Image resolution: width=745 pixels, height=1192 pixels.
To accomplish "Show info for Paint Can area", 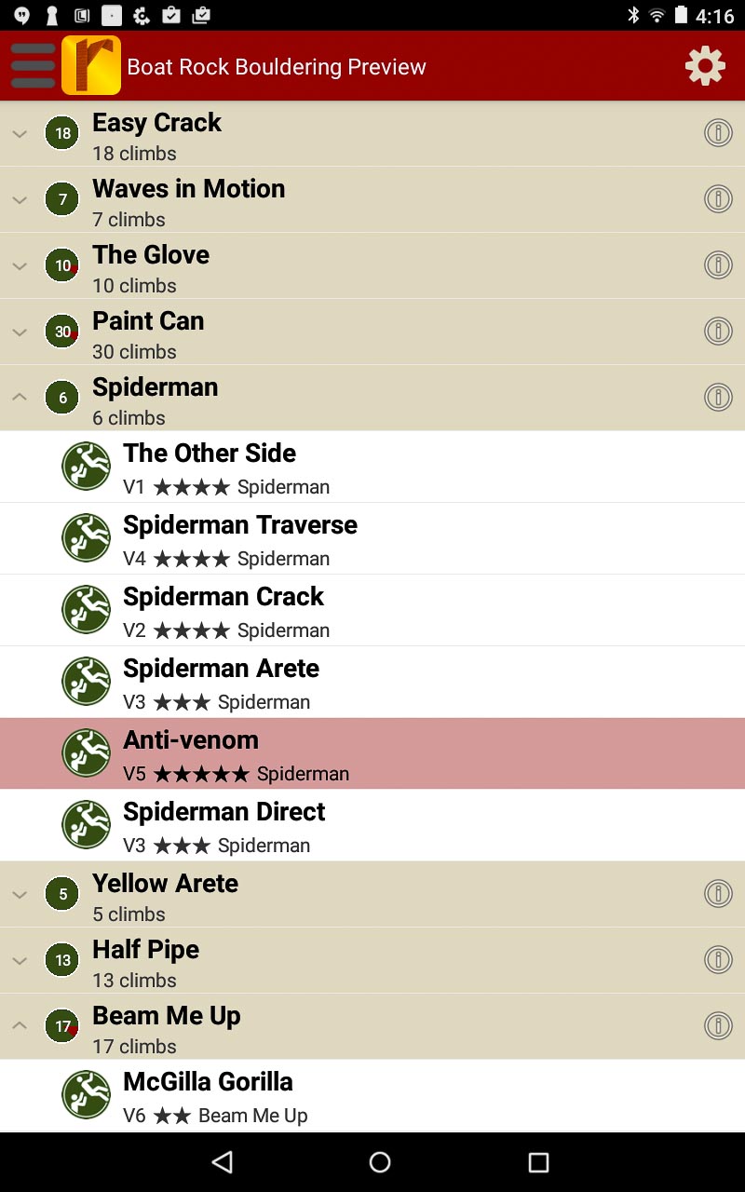I will (x=718, y=332).
